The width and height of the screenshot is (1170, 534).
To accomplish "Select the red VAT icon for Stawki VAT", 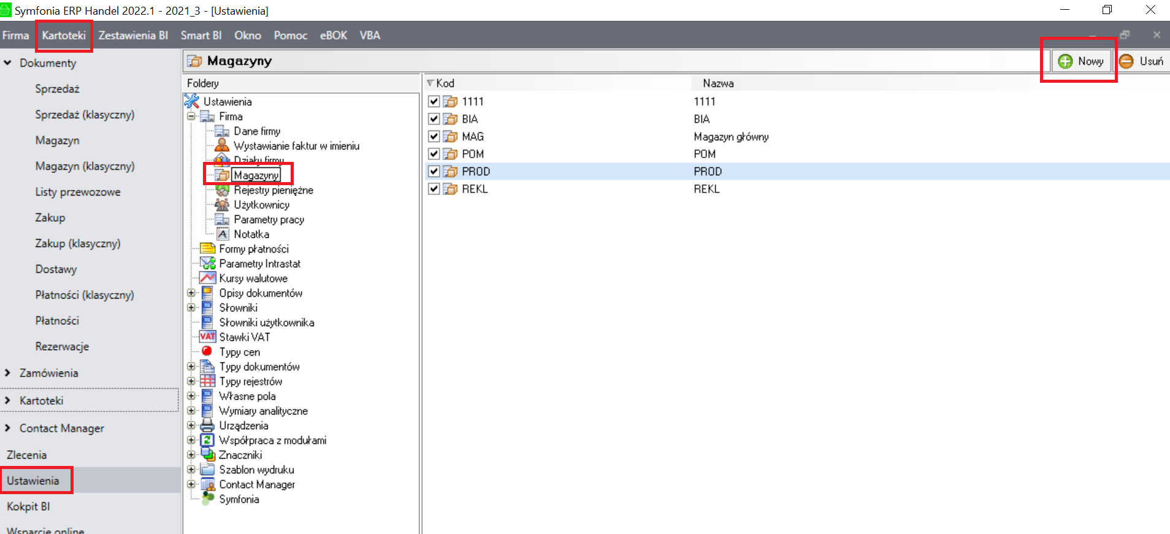I will point(207,337).
